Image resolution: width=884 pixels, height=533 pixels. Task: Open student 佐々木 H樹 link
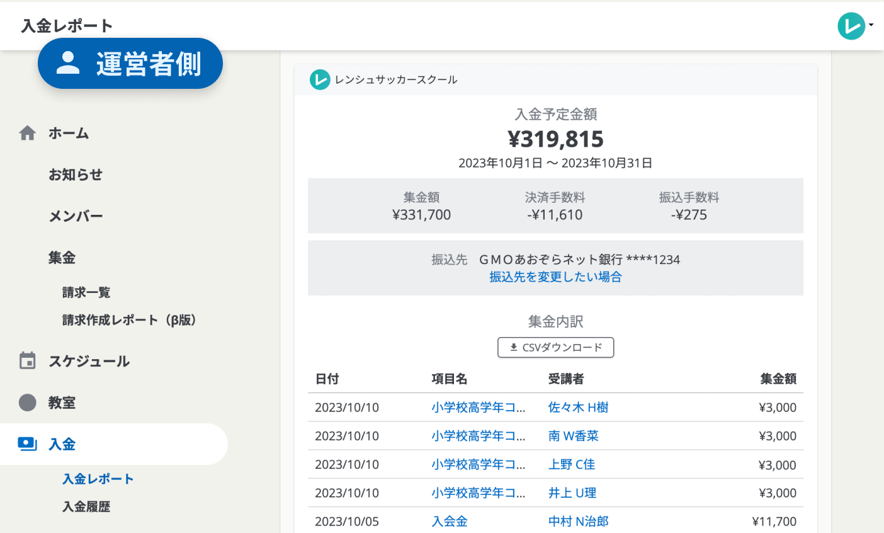coord(578,408)
